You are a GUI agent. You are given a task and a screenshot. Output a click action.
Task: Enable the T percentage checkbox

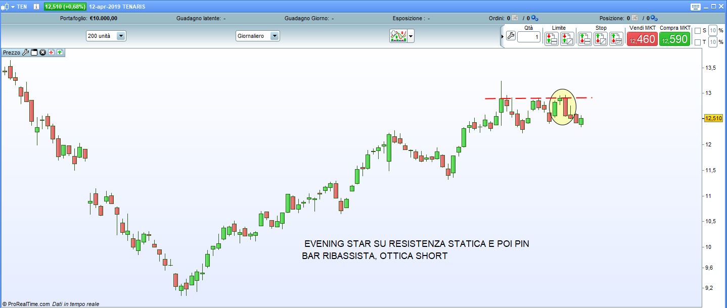(698, 42)
